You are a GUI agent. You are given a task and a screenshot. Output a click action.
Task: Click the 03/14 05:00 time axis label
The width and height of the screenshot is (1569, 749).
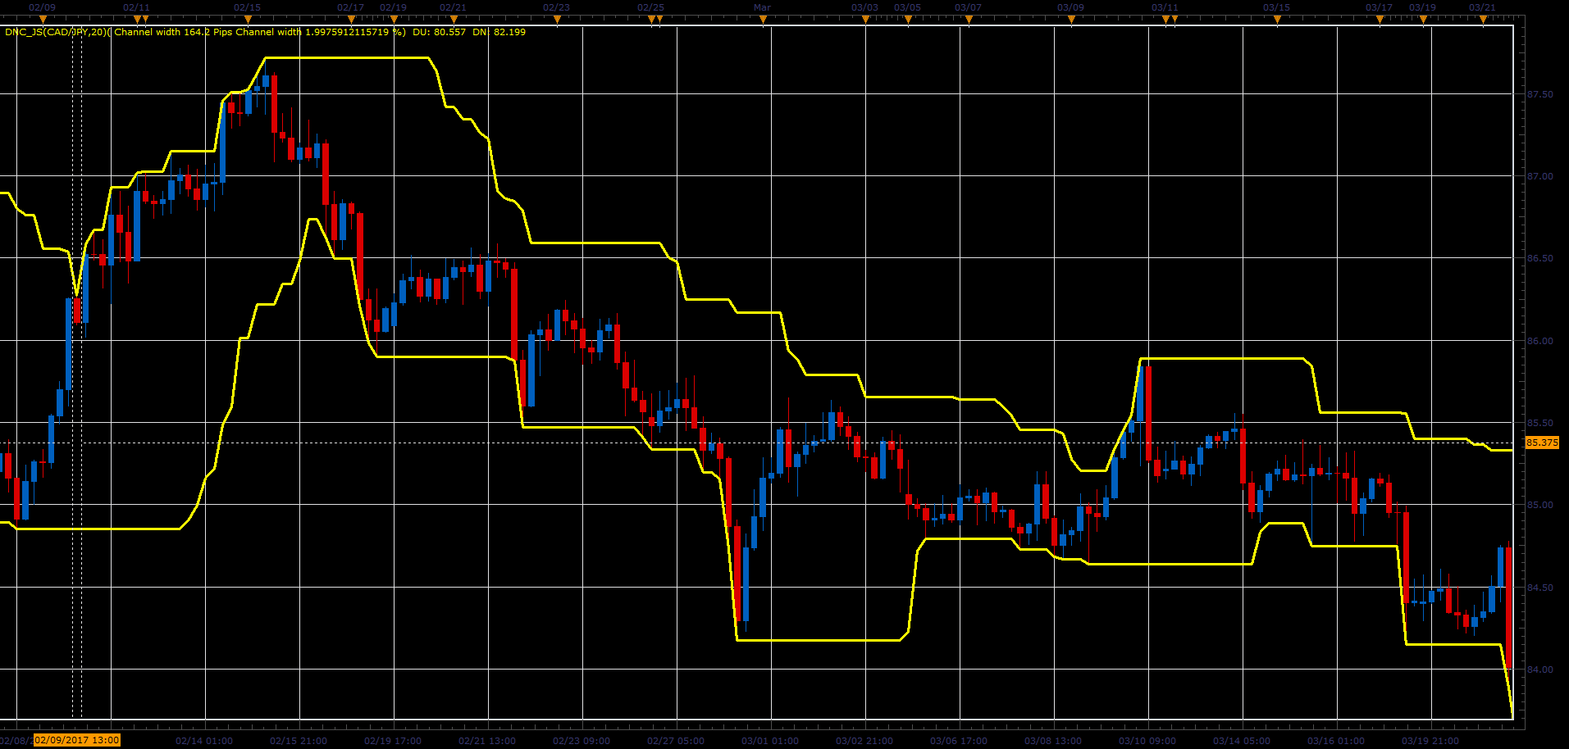pyautogui.click(x=1242, y=741)
